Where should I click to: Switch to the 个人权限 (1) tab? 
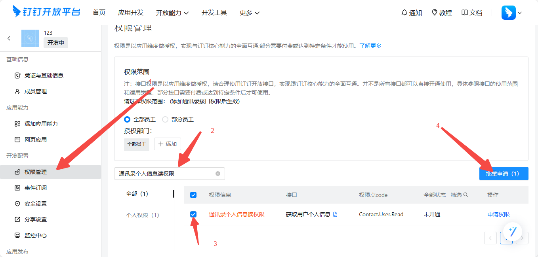[142, 215]
